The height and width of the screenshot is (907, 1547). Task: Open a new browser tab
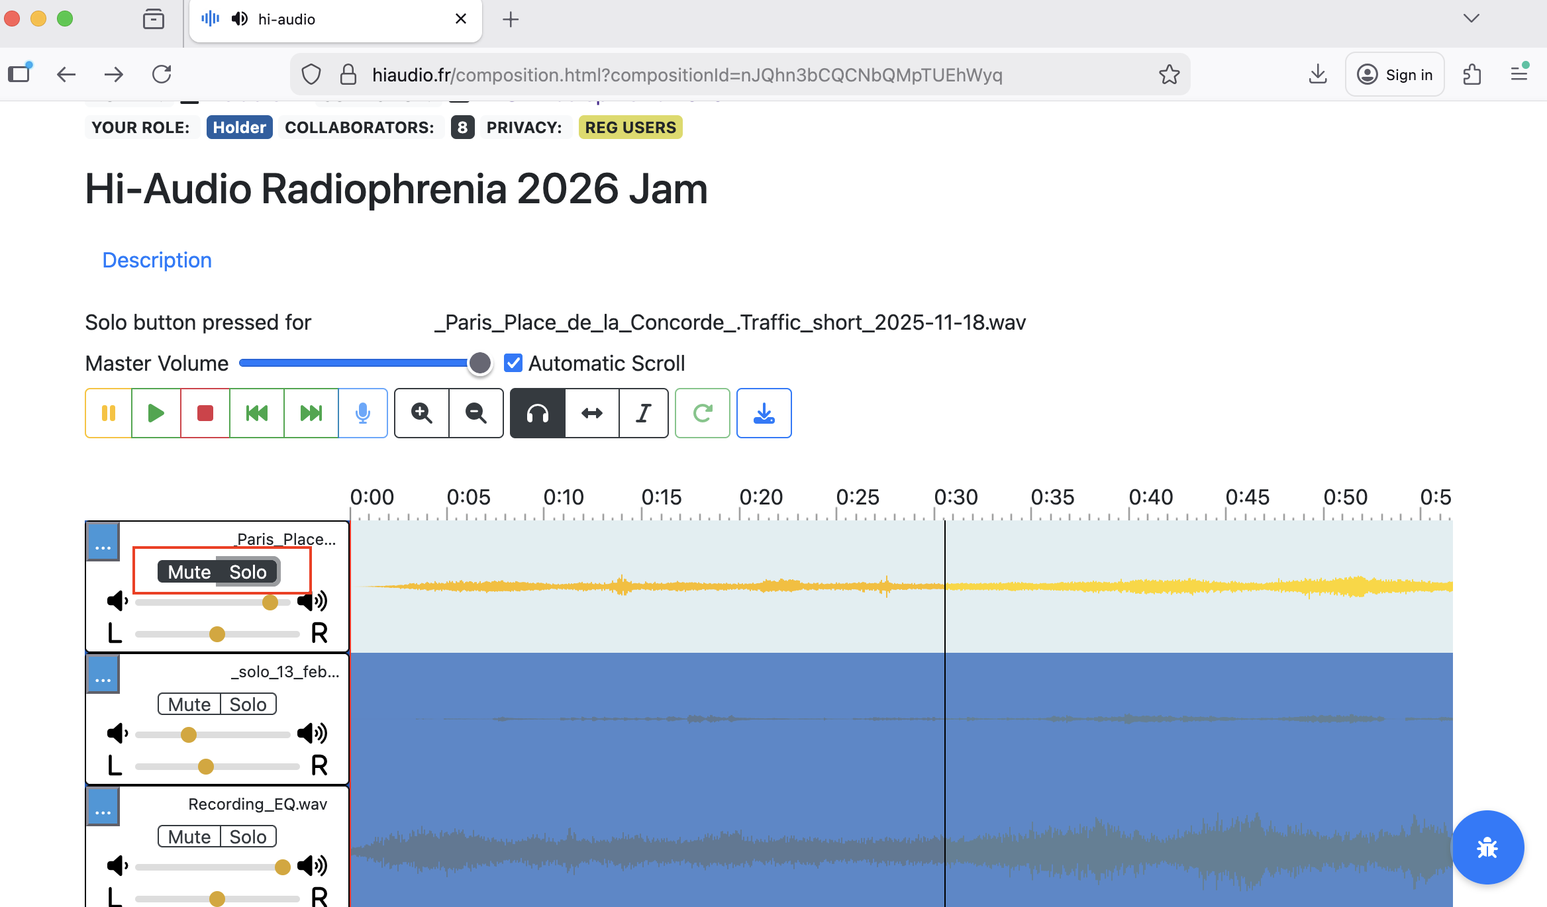point(511,19)
